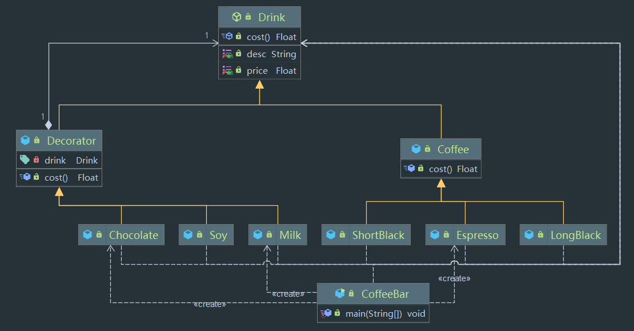Click the lock icon beside CoffeeBar title

pos(351,293)
